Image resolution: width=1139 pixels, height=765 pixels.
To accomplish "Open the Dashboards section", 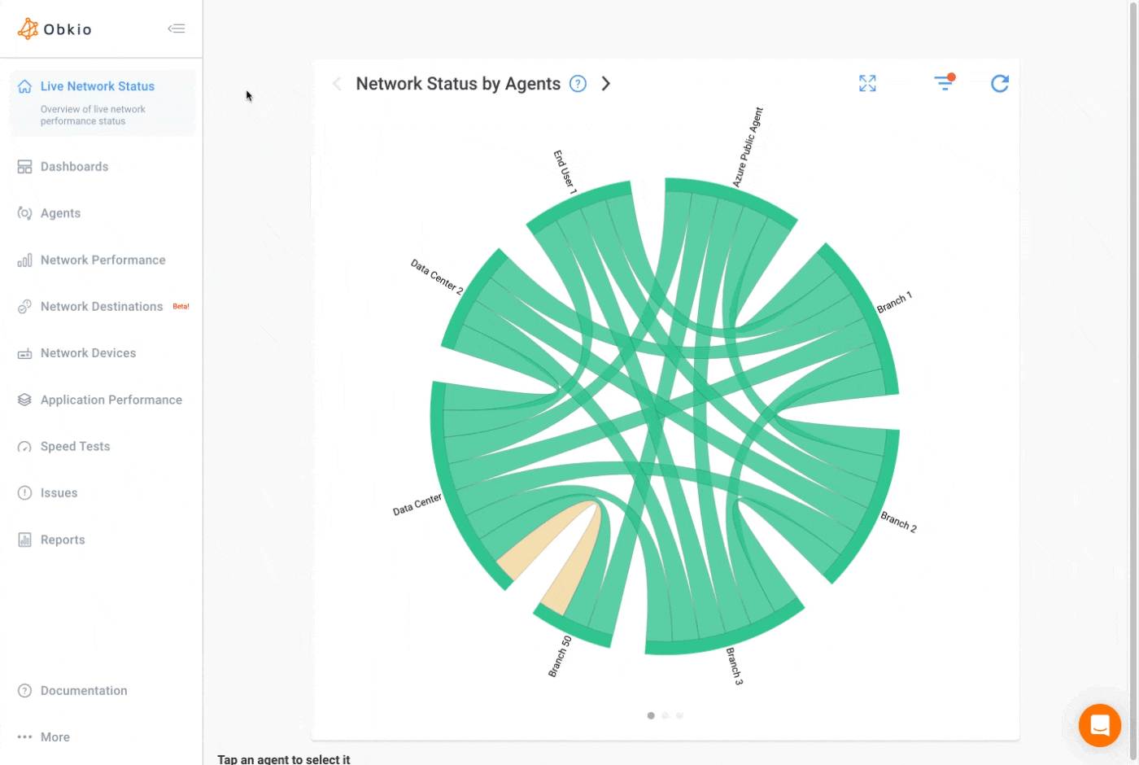I will 74,166.
